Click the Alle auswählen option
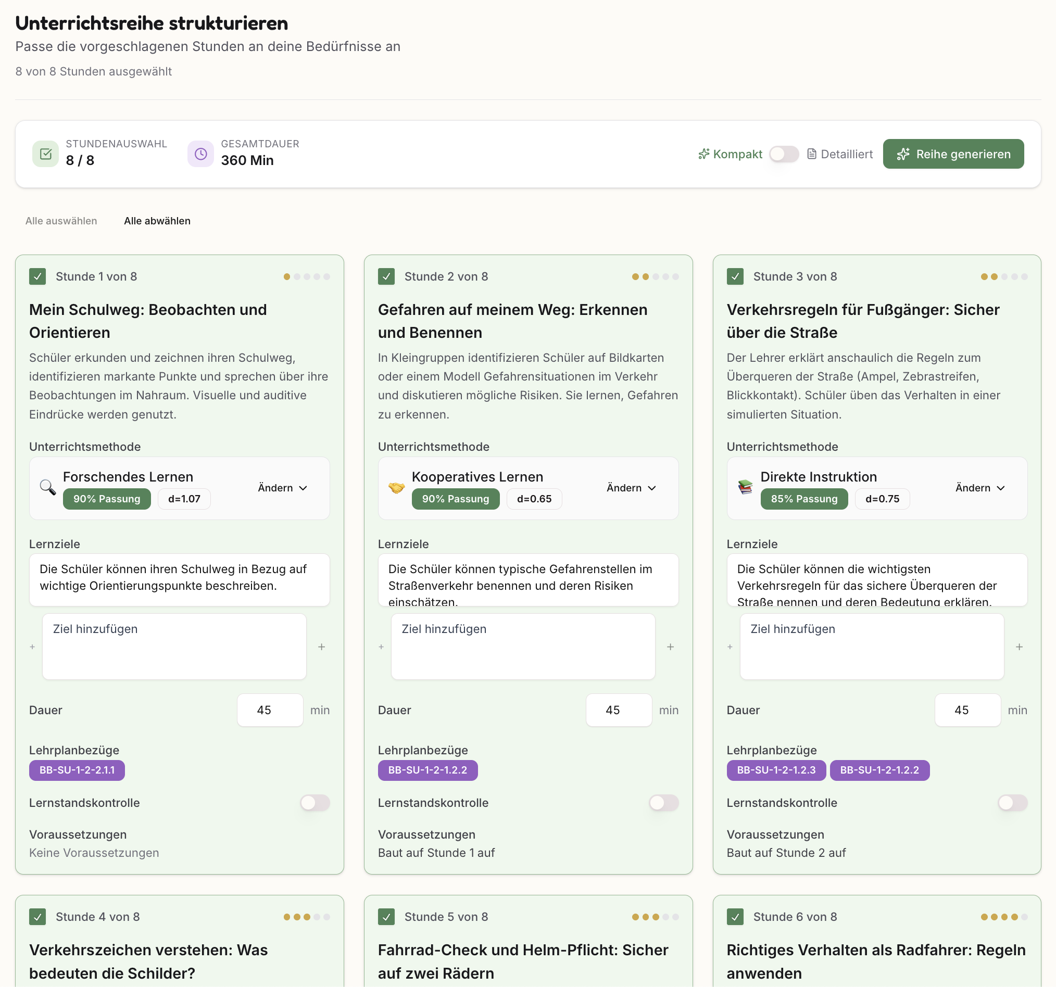The height and width of the screenshot is (987, 1056). pyautogui.click(x=61, y=221)
